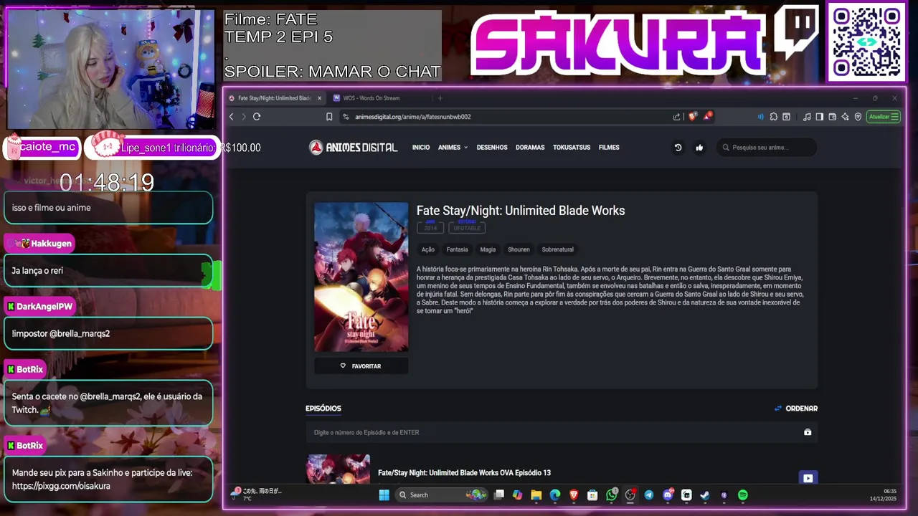This screenshot has width=918, height=516.
Task: Open the INICIO menu item
Action: (421, 148)
